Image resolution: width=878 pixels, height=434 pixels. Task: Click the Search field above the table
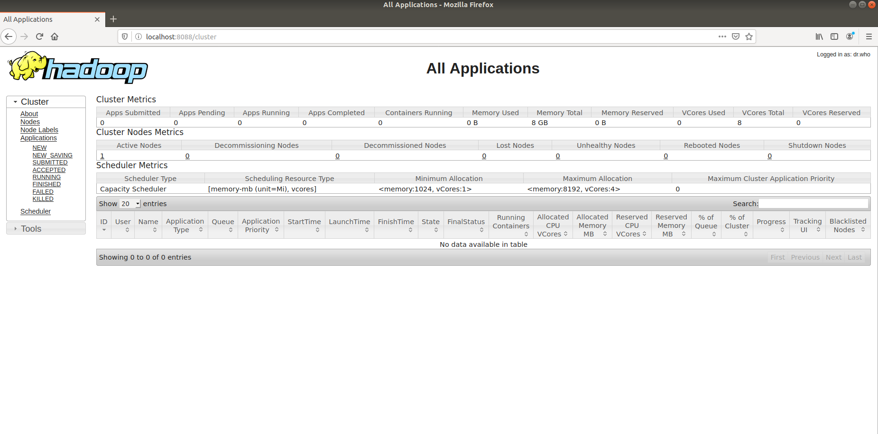point(813,204)
